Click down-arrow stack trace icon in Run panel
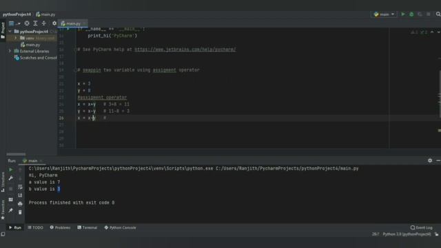441x248 pixels. click(x=20, y=178)
